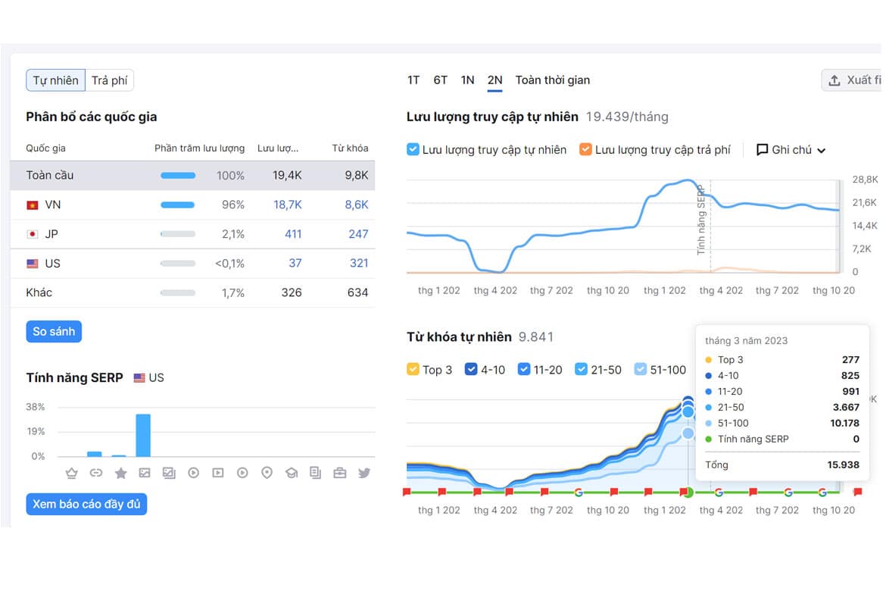Switch to the Trả phí tab
This screenshot has height=591, width=886.
(110, 80)
